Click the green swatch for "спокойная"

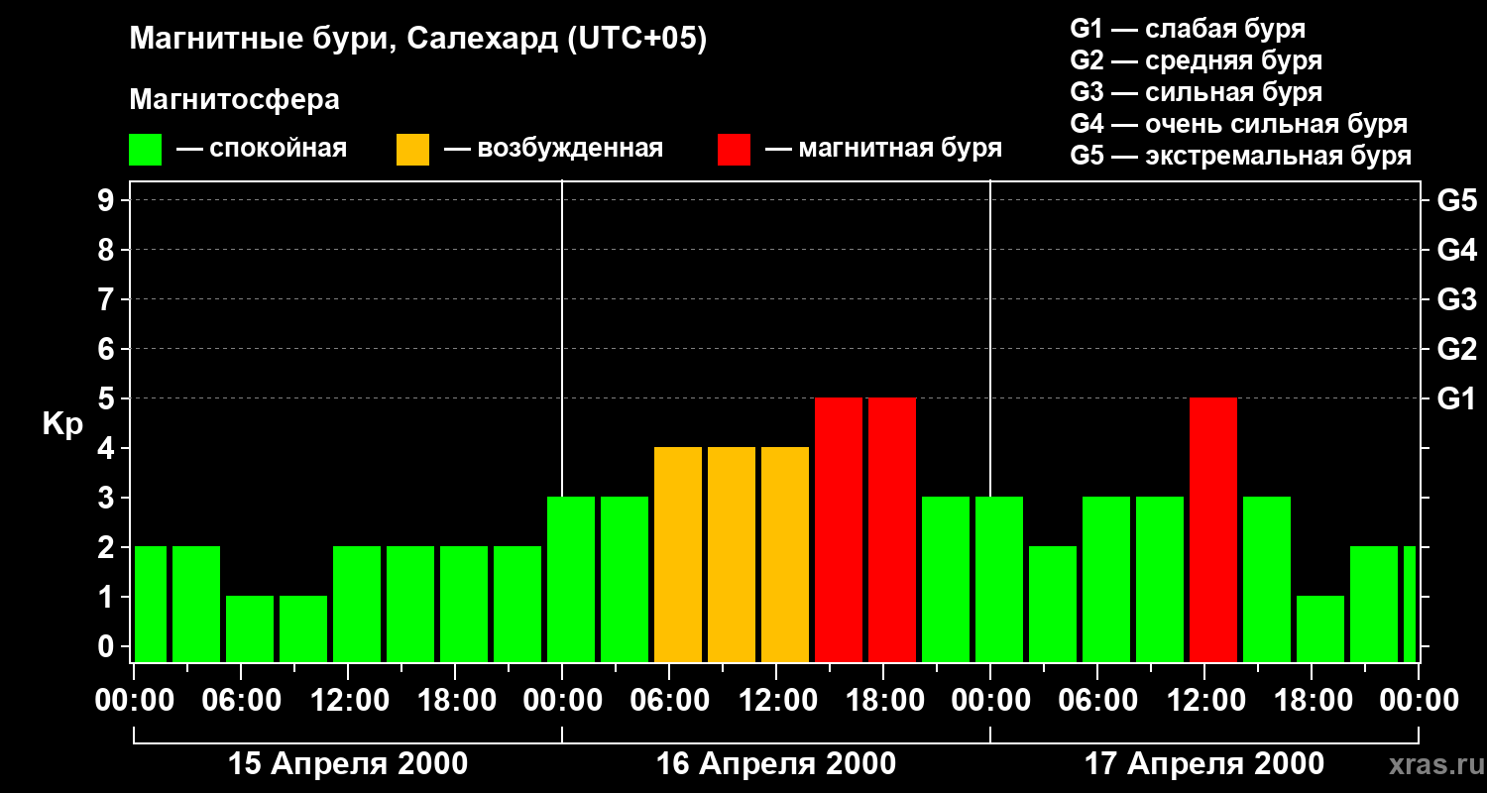coord(145,150)
